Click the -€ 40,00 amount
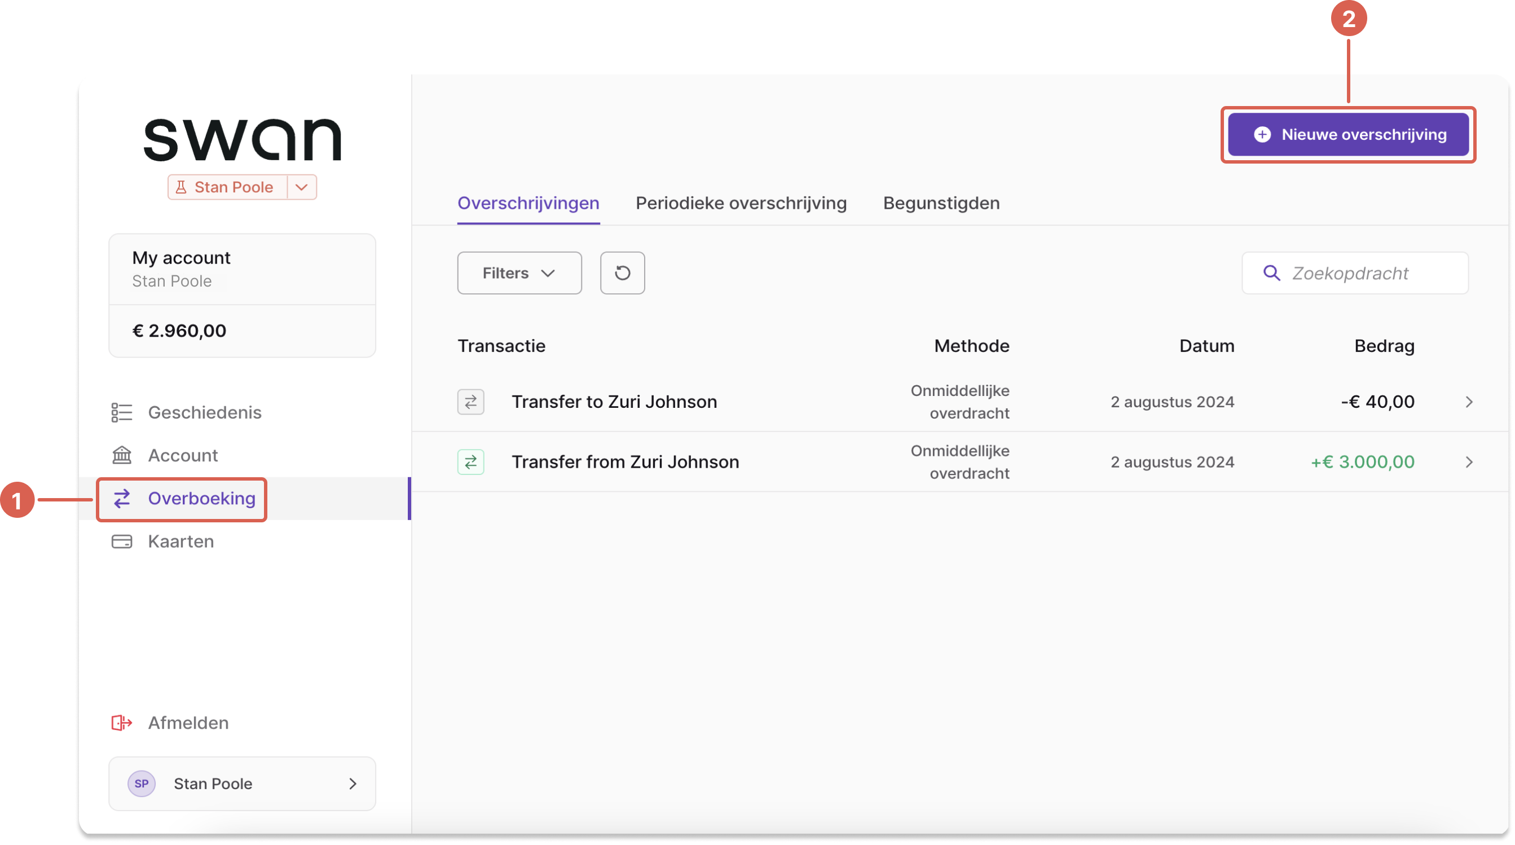Viewport: 1515px width, 845px height. pos(1378,402)
